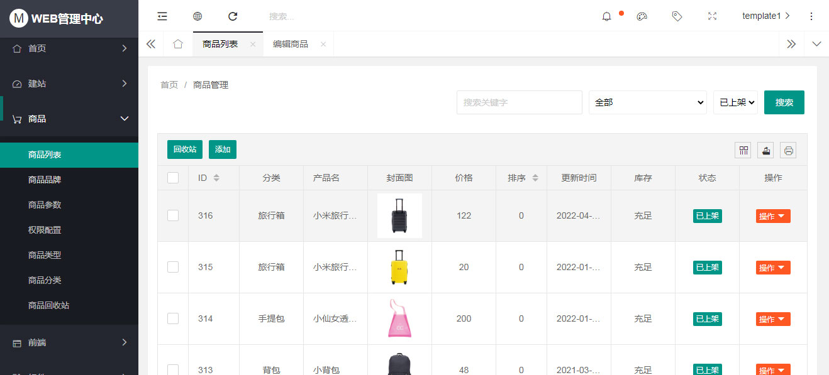Screen dimensions: 829x375
Task: Switch to the 编辑商品 tab
Action: coord(291,44)
